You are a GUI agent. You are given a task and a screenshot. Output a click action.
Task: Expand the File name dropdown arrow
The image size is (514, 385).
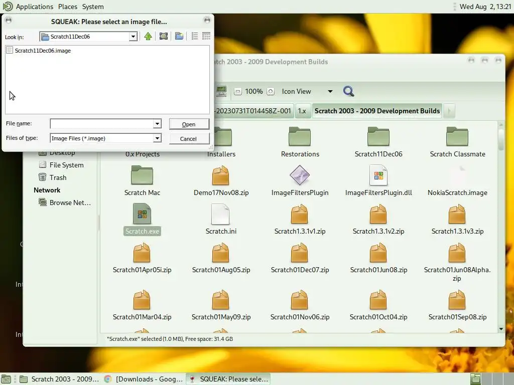tap(157, 124)
